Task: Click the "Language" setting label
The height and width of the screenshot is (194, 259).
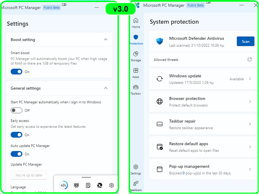Action: (18, 187)
